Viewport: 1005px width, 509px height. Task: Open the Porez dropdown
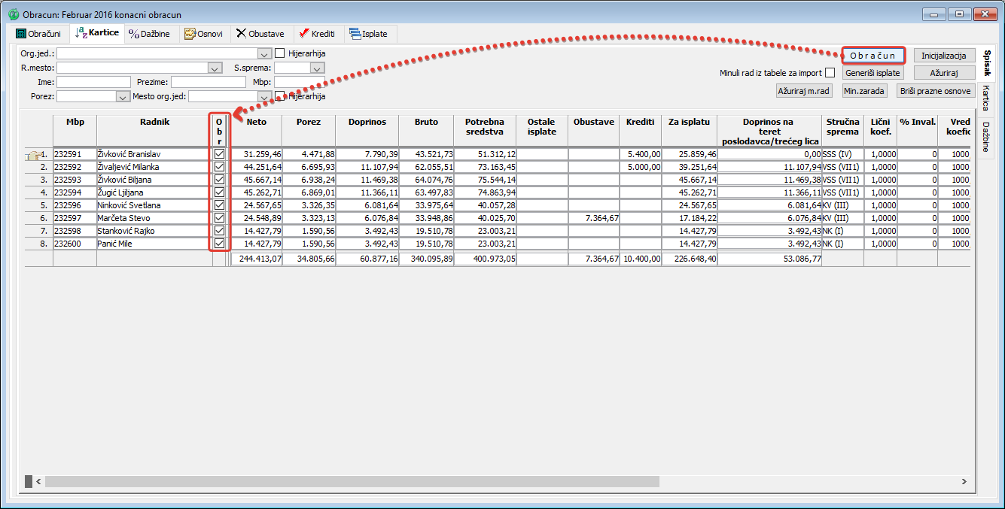tap(123, 97)
